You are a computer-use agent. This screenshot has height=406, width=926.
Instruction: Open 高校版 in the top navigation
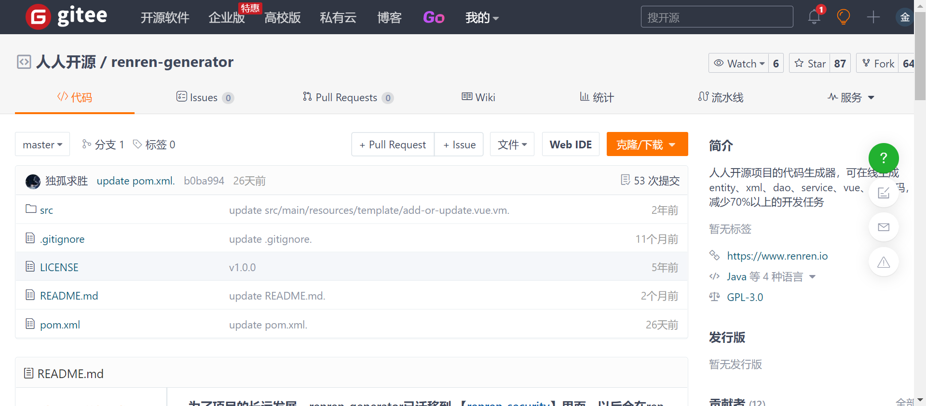[x=283, y=18]
